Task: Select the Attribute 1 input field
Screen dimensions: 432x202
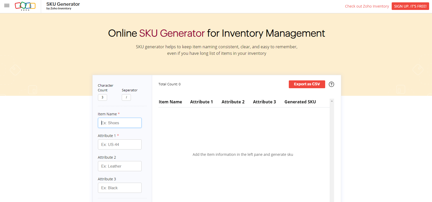Action: click(120, 145)
